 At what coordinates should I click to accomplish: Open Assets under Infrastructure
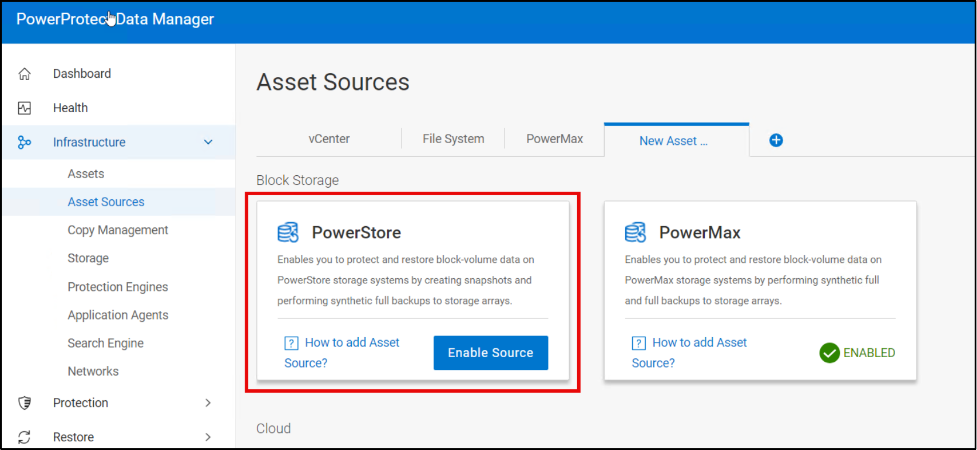pyautogui.click(x=86, y=174)
